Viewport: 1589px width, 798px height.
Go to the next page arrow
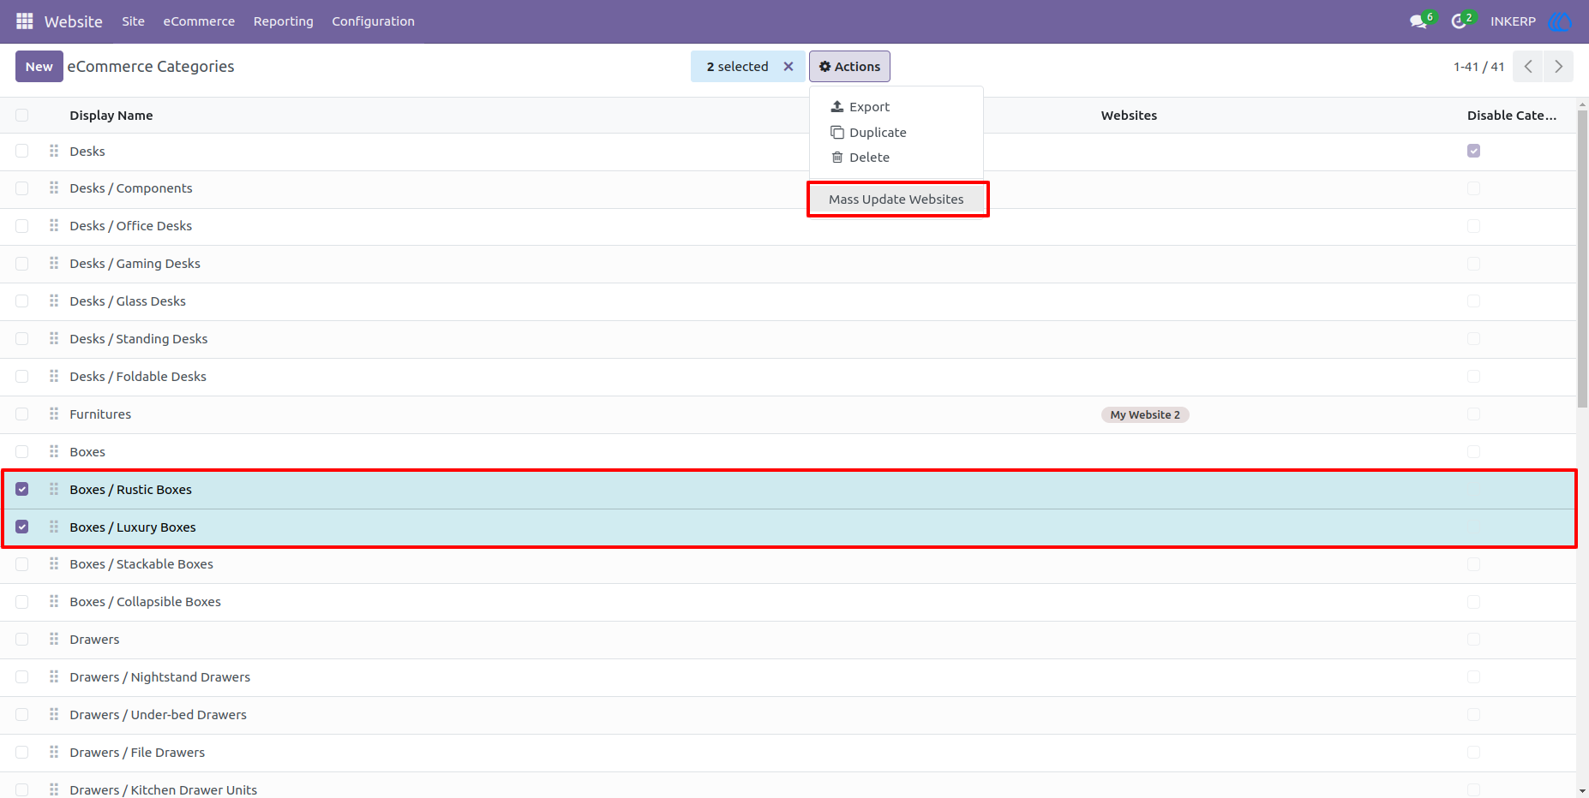tap(1558, 67)
